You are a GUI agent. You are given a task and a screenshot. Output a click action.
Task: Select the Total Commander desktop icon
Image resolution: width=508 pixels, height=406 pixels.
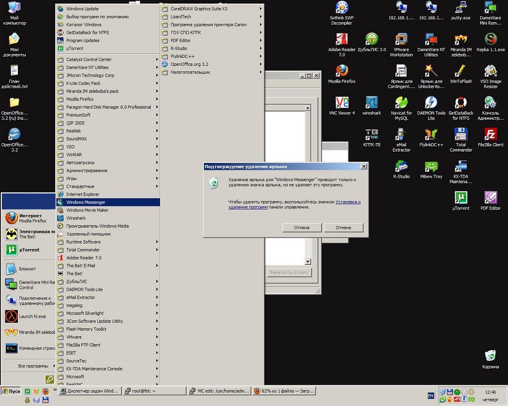pos(461,140)
